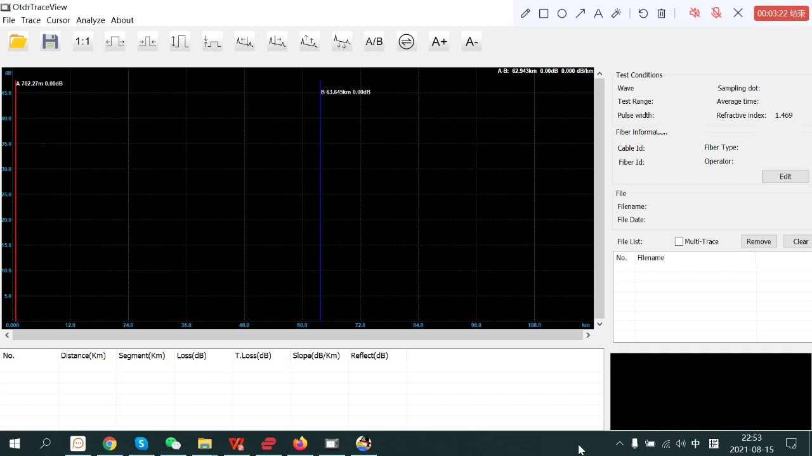Shift the trace right with the right-arrow waveform icon
Viewport: 812px width, 456px height.
click(277, 42)
